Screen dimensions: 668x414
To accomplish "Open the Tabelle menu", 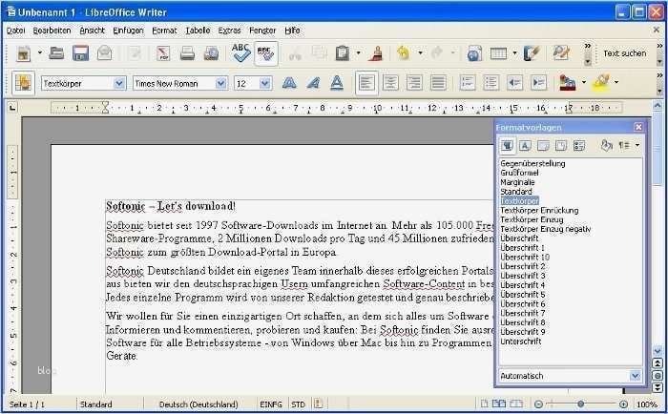I will point(198,31).
